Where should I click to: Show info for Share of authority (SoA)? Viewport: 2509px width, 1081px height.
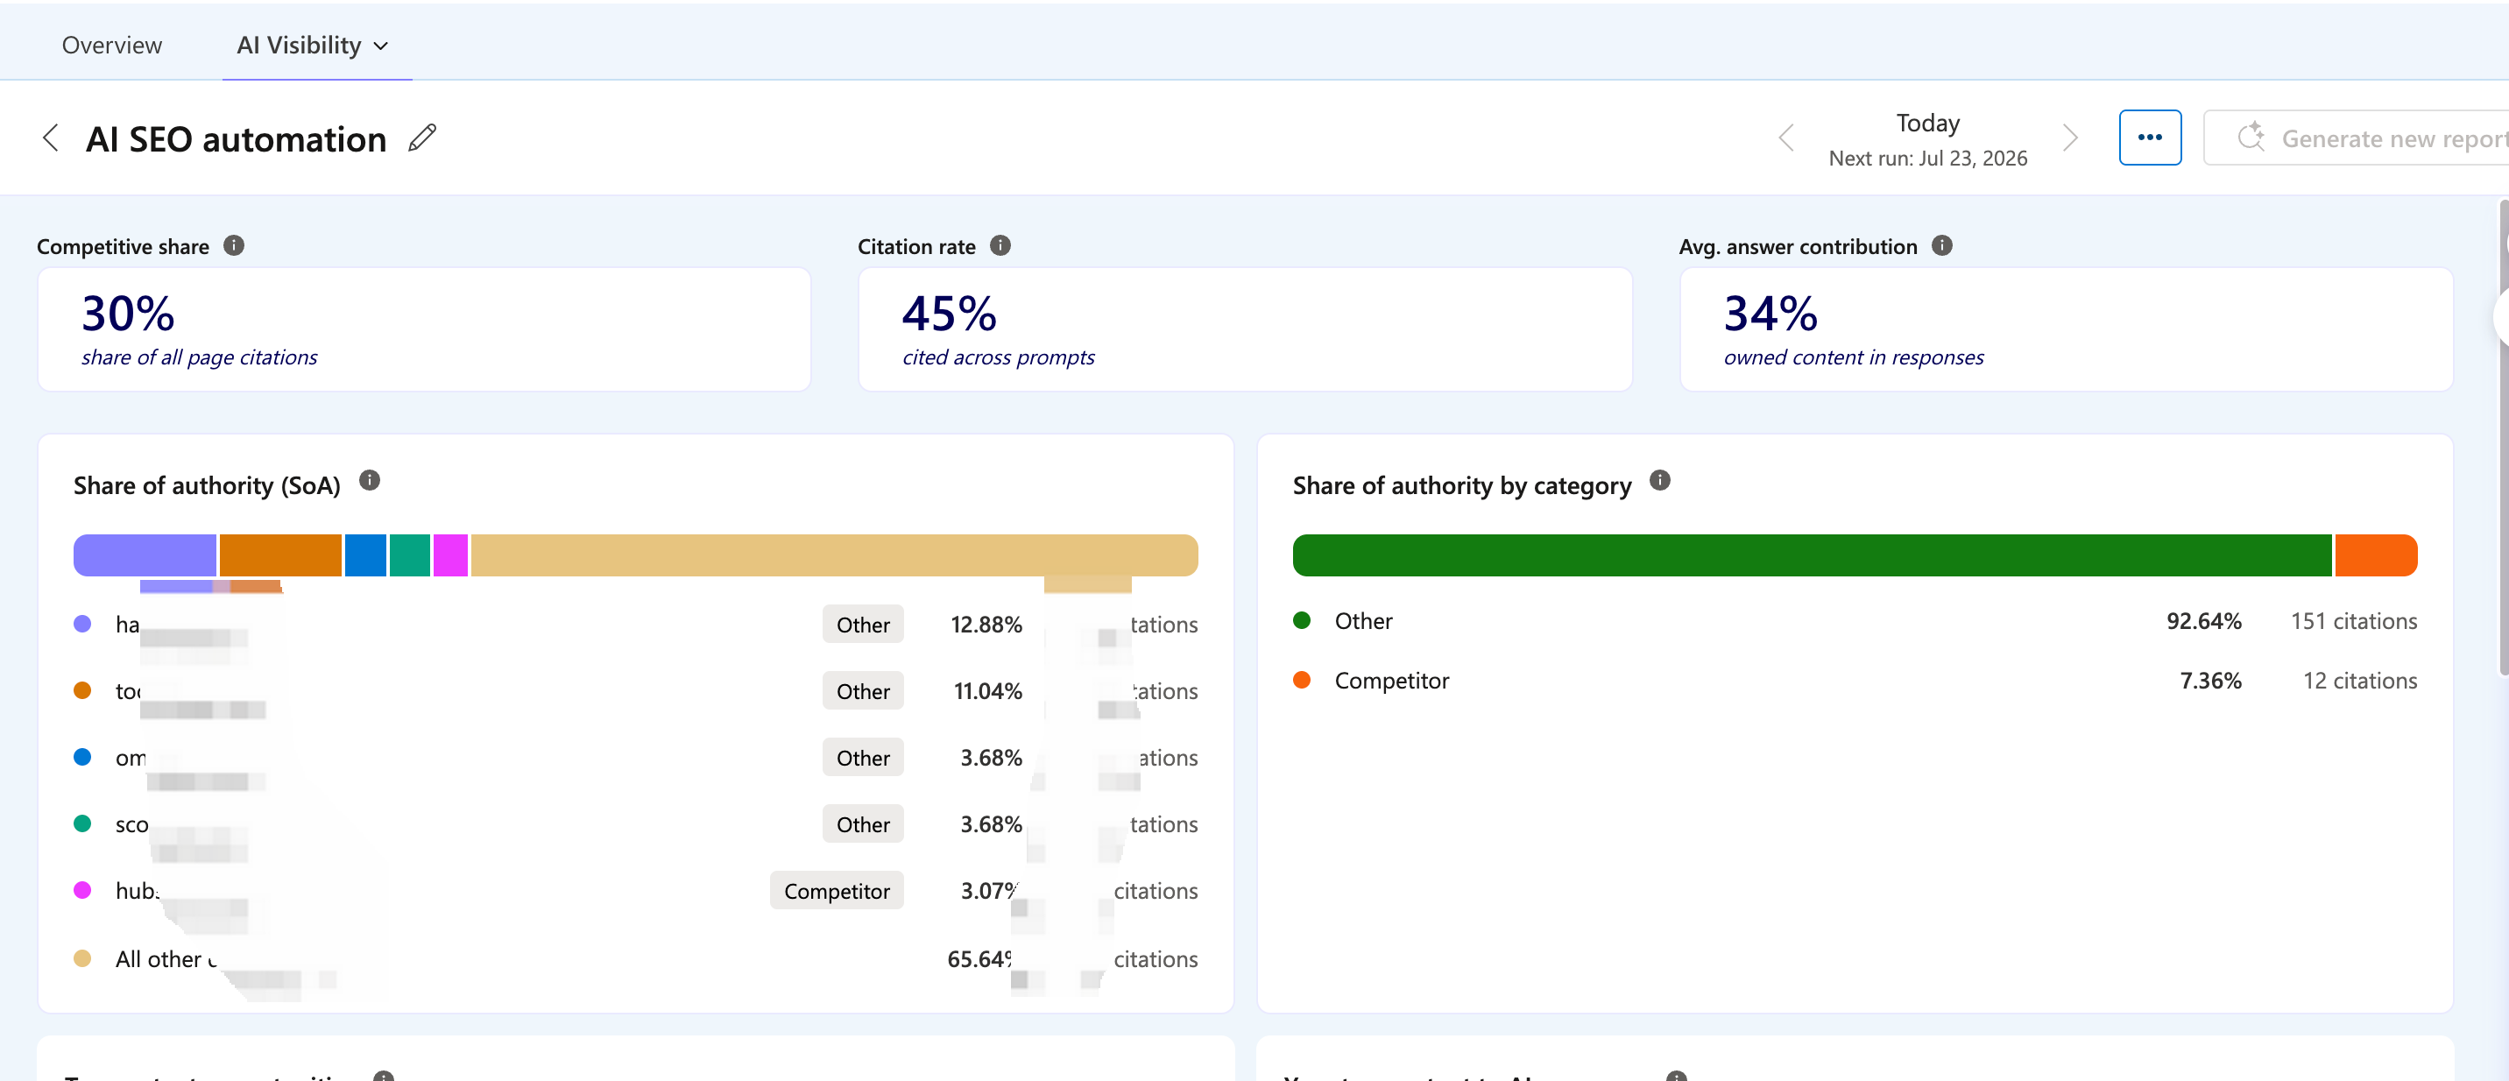tap(369, 480)
